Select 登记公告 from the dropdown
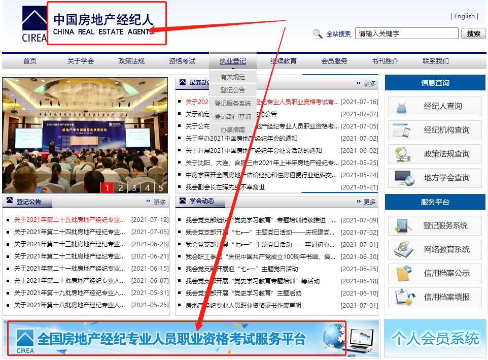The width and height of the screenshot is (488, 360). point(233,90)
